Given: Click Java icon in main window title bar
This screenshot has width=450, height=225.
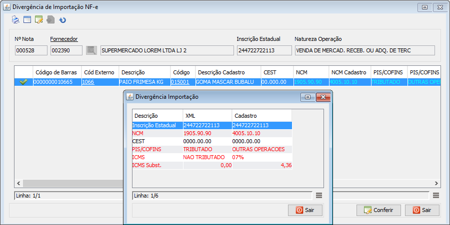Looking at the screenshot, I should tap(7, 7).
